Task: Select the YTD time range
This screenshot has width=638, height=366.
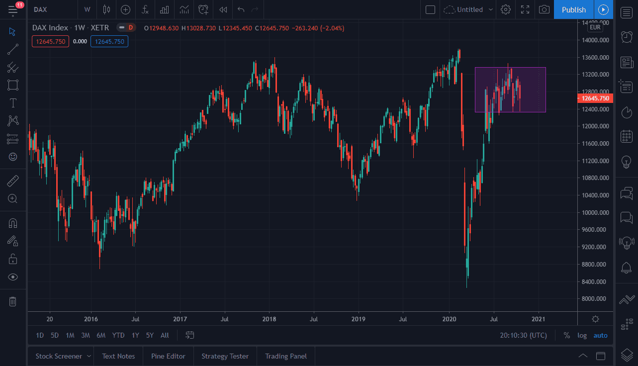Action: (x=118, y=335)
